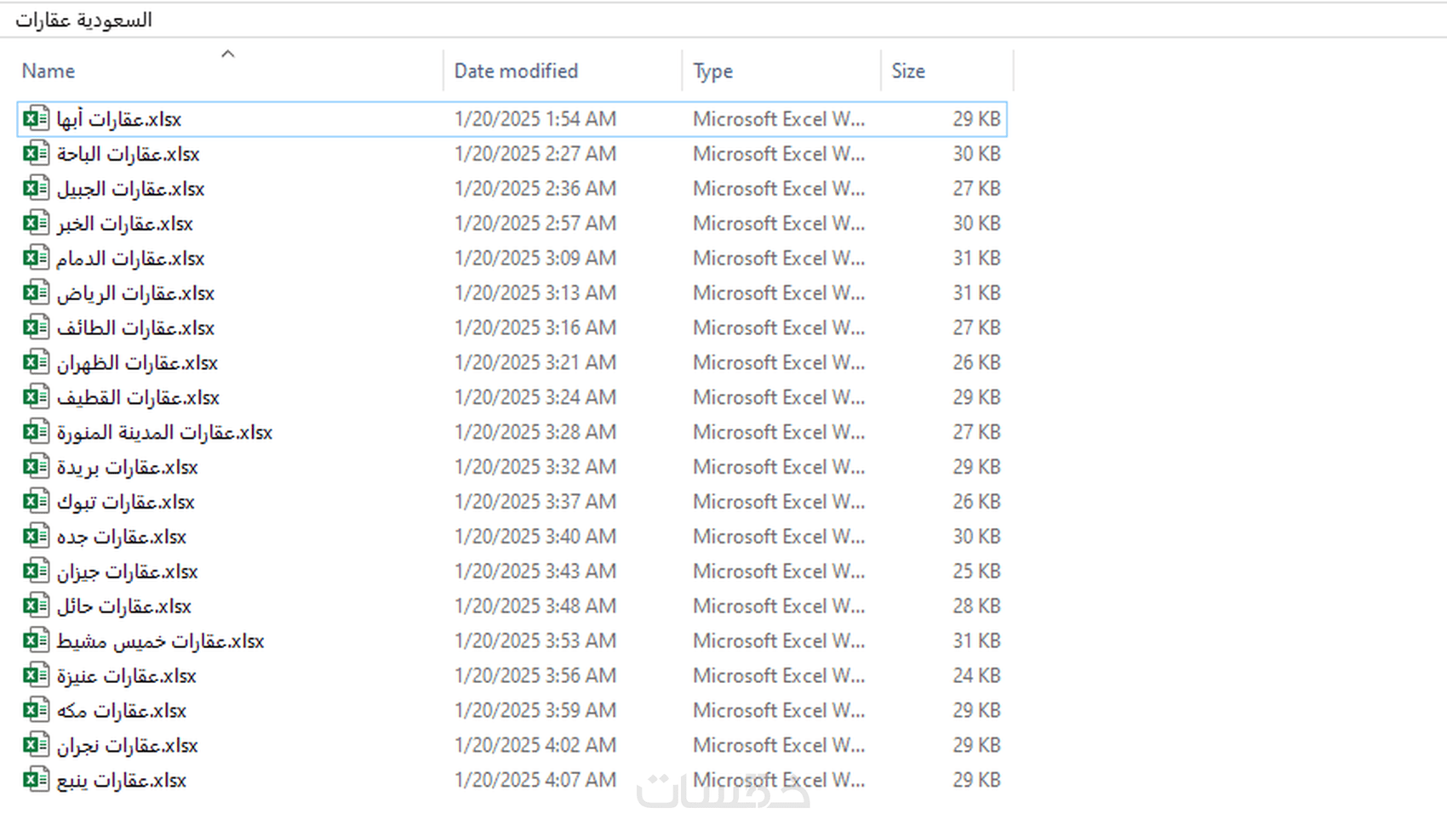Select the file عقارات الطائف.xlsx
Viewport: 1447px width, 825px height.
(135, 328)
